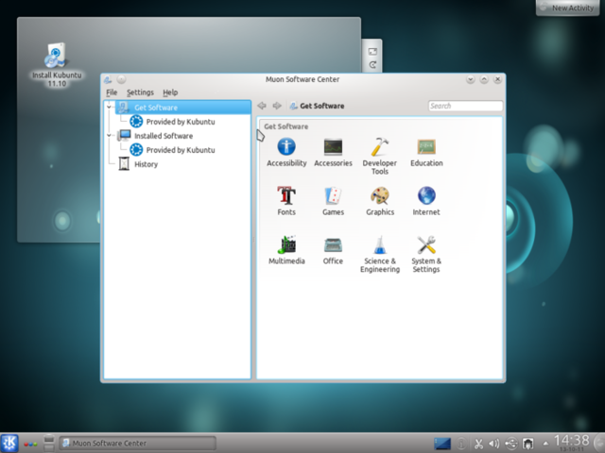Click the back navigation arrow
Viewport: 605px width, 453px height.
262,106
